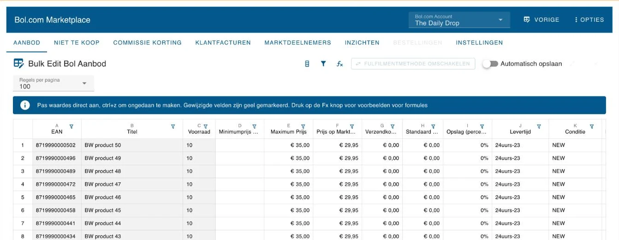Open the OPTIES menu
This screenshot has height=240, width=619.
[589, 20]
